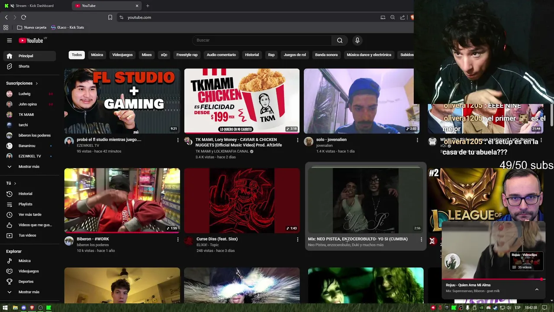Open Discord from the taskbar

[x=23, y=308]
